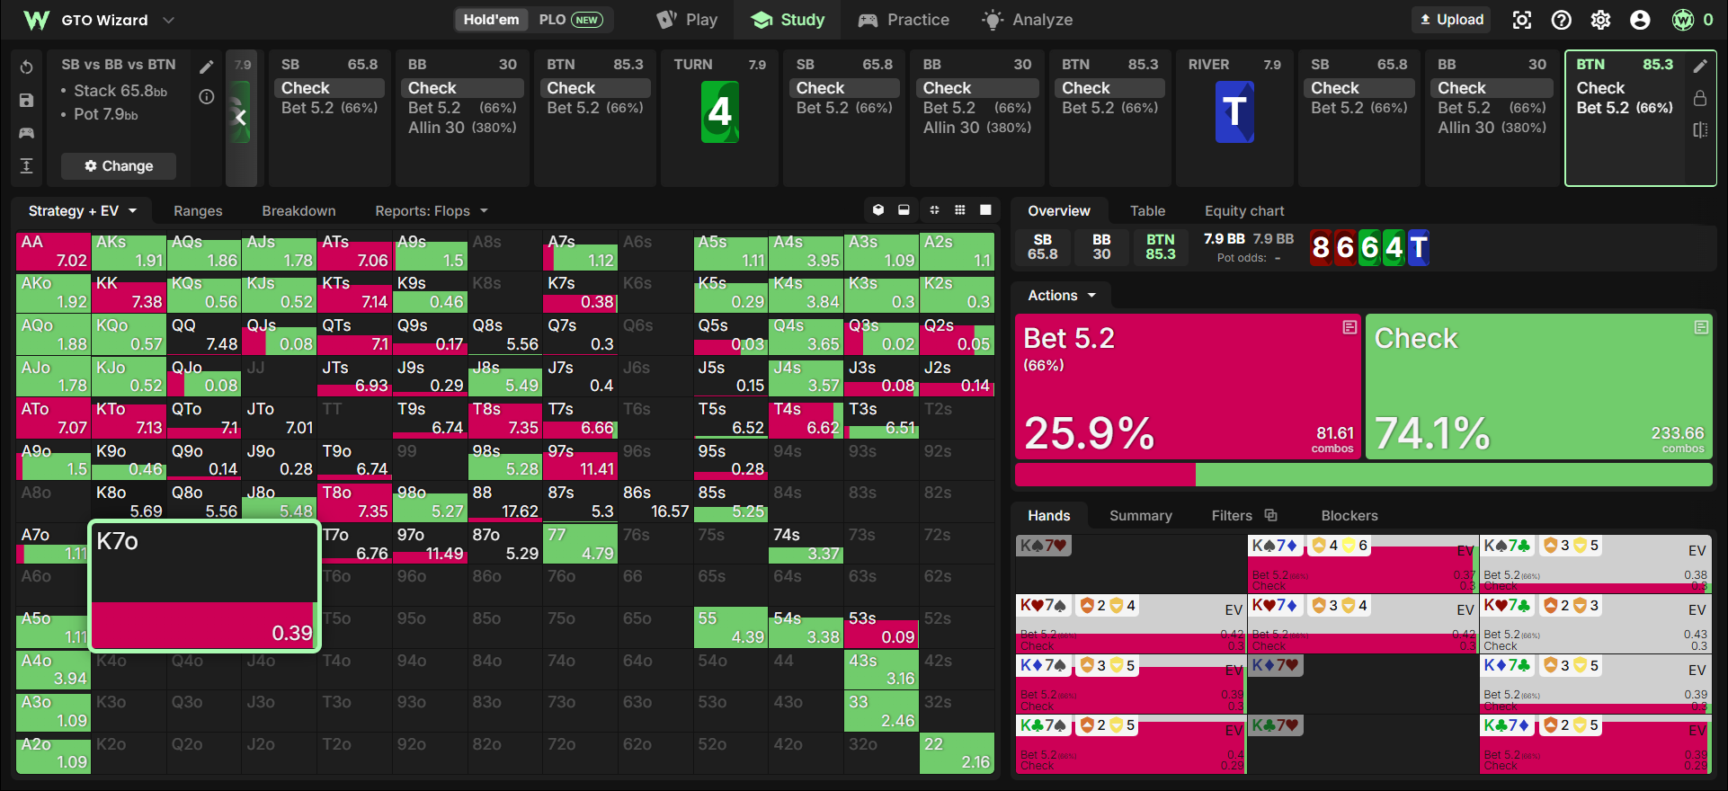Click the compare split icon in the BTN card
The width and height of the screenshot is (1728, 791).
click(1700, 129)
